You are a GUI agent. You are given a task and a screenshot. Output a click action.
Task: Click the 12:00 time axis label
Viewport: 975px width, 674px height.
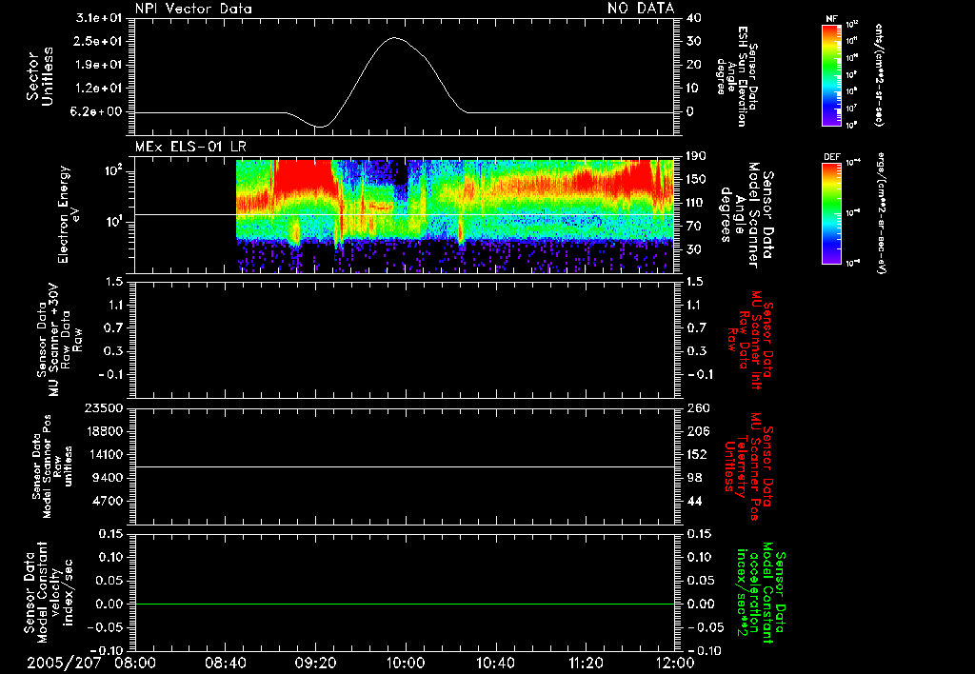pyautogui.click(x=675, y=664)
